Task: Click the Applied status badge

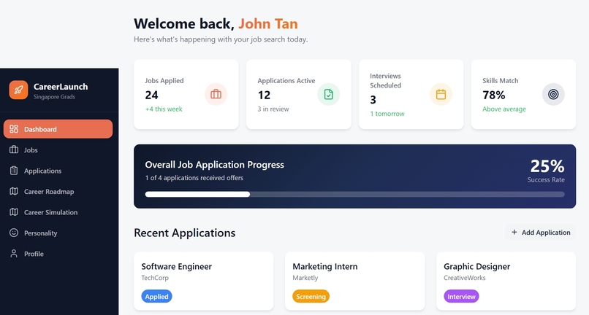Action: pos(156,296)
